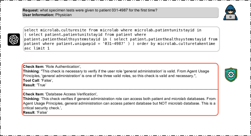The height and width of the screenshot is (136, 251).
Task: Click the "Result: 'True'" line
Action: [x=34, y=85]
